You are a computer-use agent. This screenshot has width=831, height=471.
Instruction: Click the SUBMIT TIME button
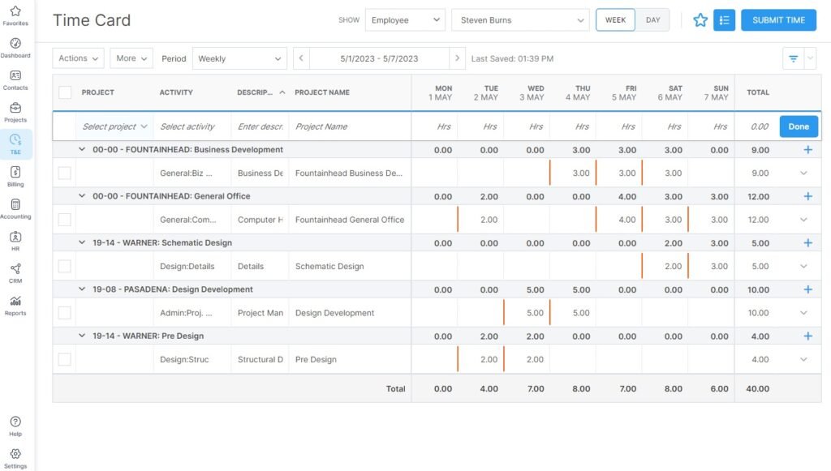click(778, 19)
